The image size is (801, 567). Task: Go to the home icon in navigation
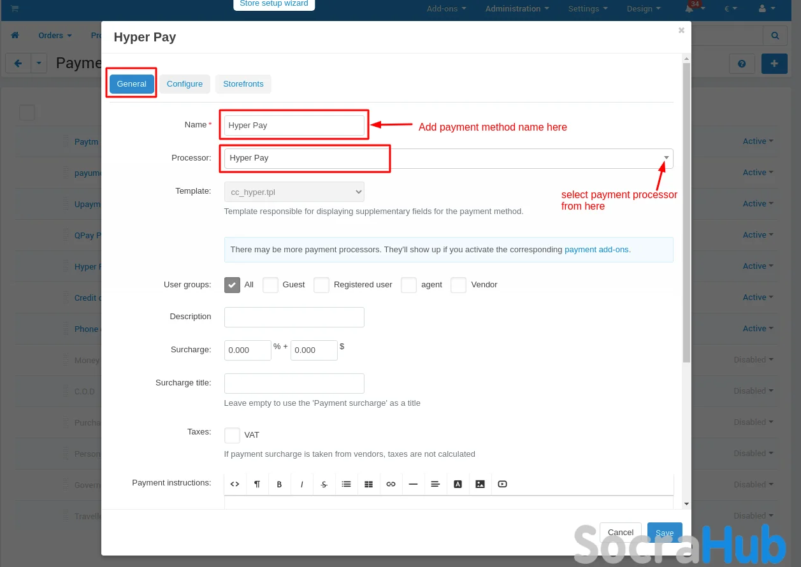pos(15,36)
